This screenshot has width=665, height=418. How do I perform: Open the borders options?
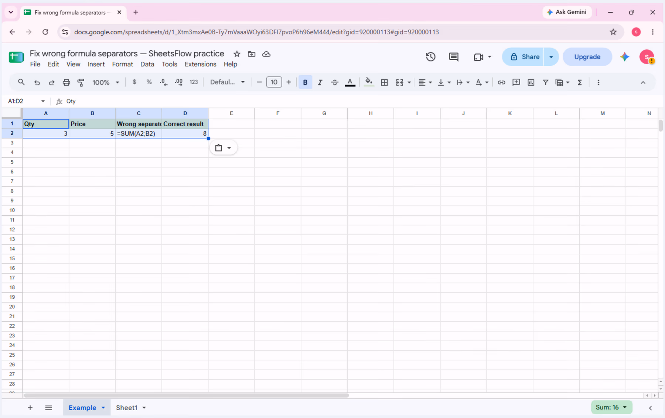coord(384,82)
